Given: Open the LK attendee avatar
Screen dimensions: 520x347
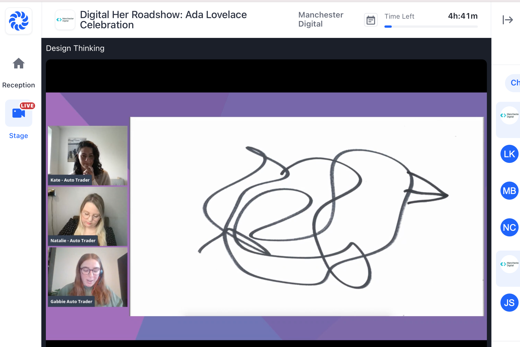Looking at the screenshot, I should coord(510,154).
